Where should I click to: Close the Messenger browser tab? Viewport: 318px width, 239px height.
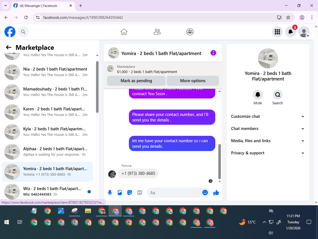click(x=71, y=6)
